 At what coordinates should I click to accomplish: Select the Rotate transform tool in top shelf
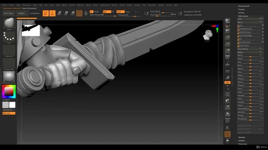72,13
